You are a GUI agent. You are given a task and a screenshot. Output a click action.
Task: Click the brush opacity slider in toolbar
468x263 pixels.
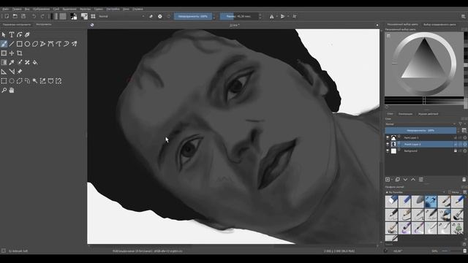[x=193, y=16]
